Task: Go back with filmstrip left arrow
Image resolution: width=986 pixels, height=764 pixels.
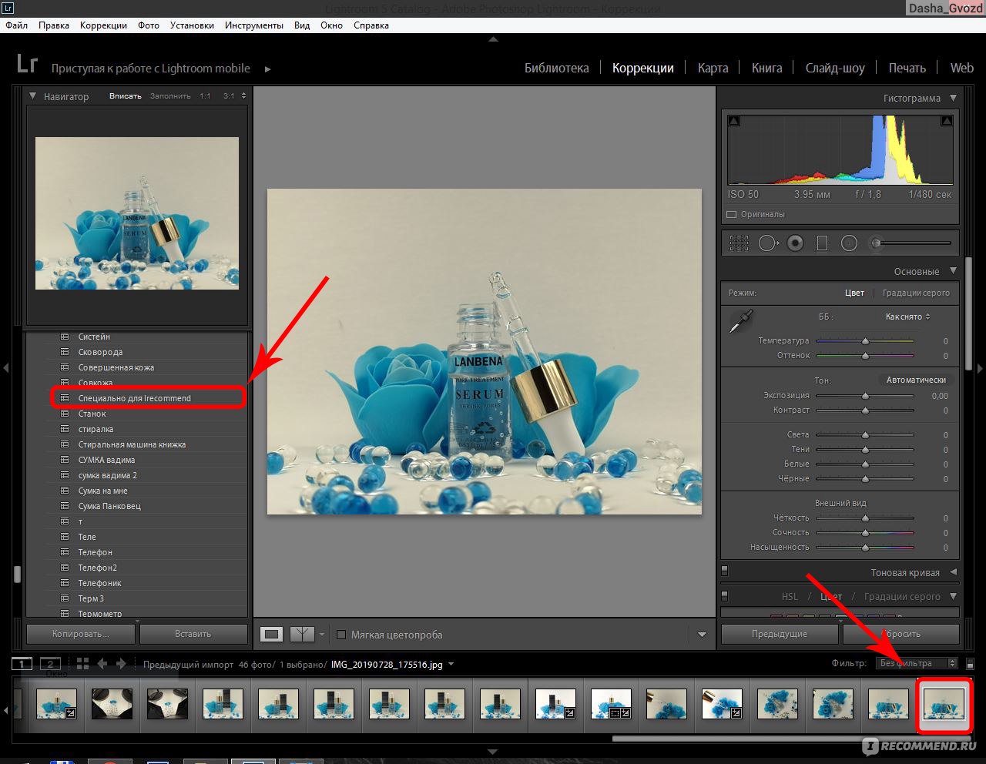Action: (102, 663)
